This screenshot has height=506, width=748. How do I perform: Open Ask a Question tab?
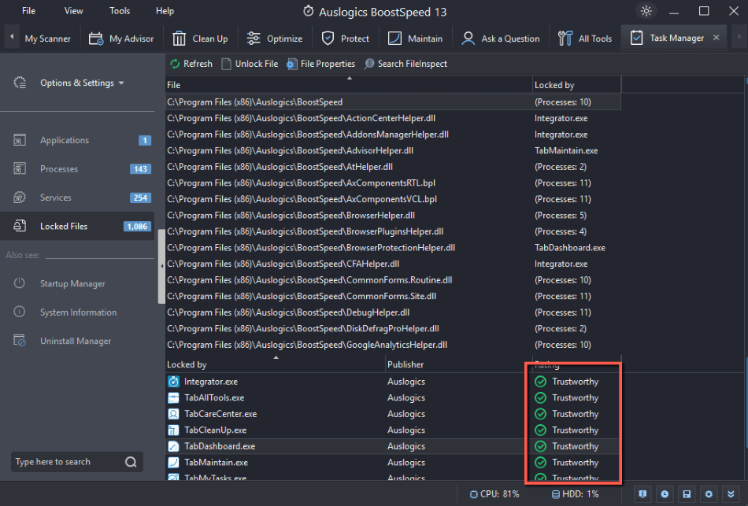[501, 39]
